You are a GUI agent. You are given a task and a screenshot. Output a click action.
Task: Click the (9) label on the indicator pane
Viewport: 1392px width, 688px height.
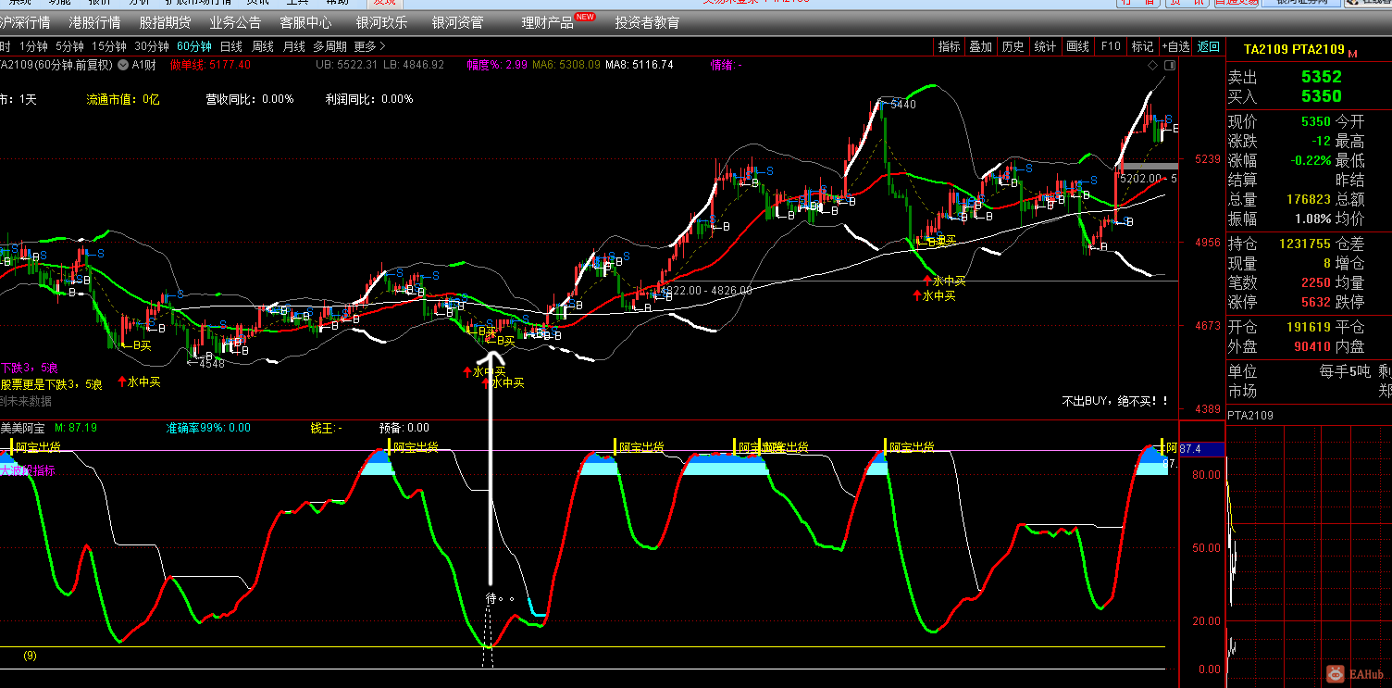(x=31, y=656)
